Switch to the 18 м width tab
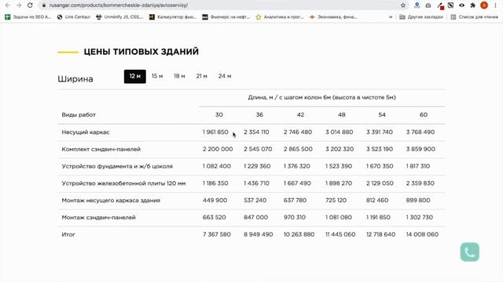The height and width of the screenshot is (282, 503). point(179,77)
